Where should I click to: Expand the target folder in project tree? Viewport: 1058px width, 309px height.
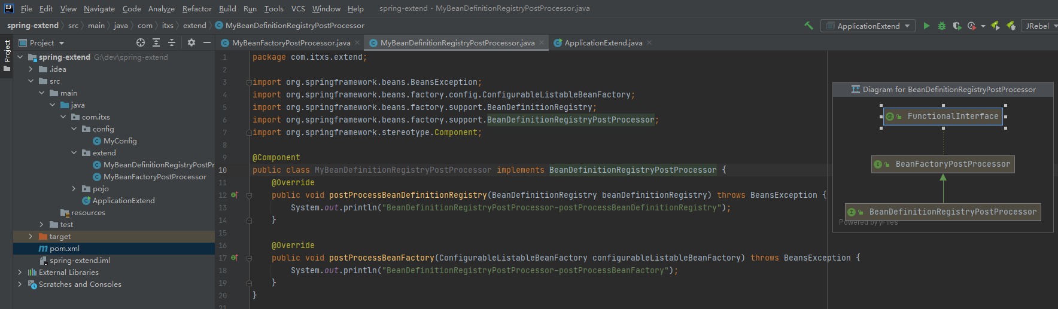31,237
